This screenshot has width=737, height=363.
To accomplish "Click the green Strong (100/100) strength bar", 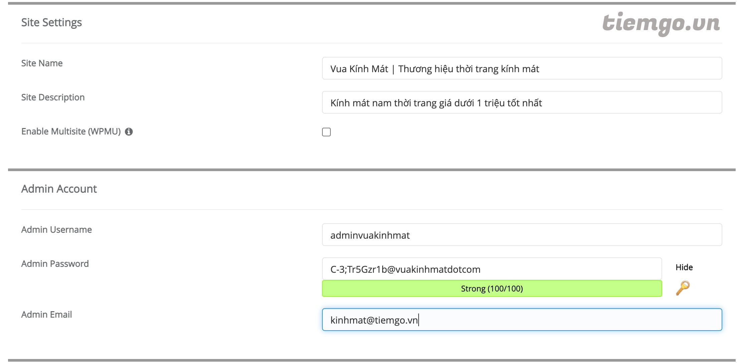I will pos(491,288).
